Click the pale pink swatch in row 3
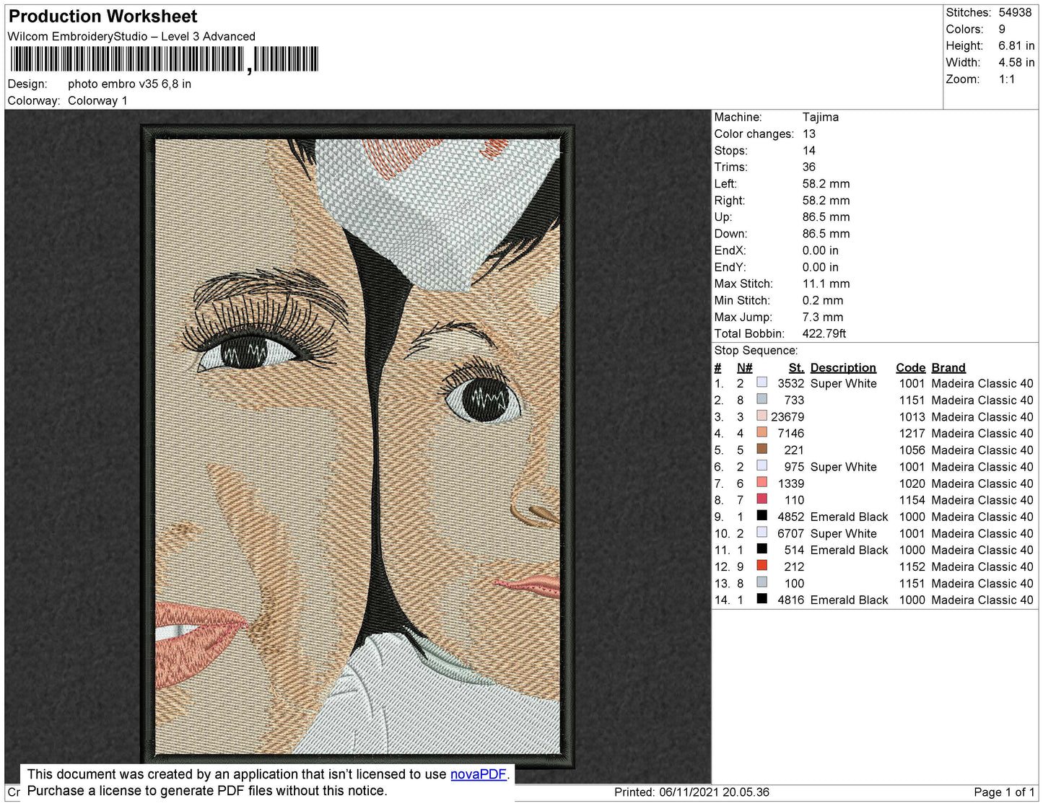This screenshot has height=806, width=1043. pyautogui.click(x=761, y=416)
